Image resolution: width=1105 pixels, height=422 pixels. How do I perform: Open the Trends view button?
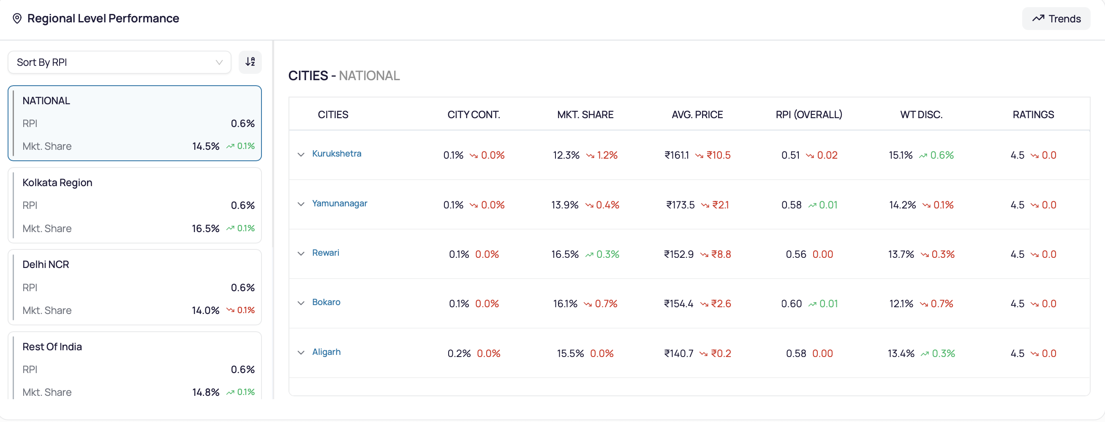coord(1056,19)
